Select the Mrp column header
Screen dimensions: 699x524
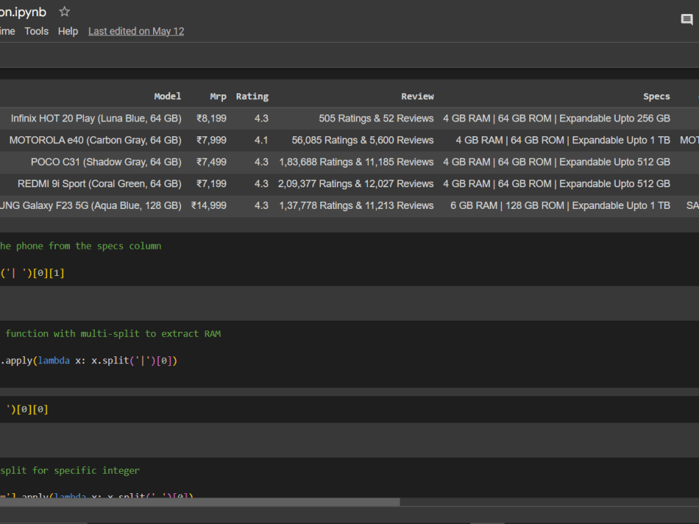point(218,96)
